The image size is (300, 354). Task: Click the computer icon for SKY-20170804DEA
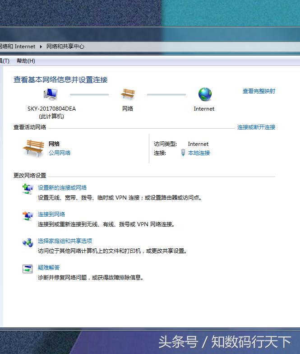[x=51, y=94]
